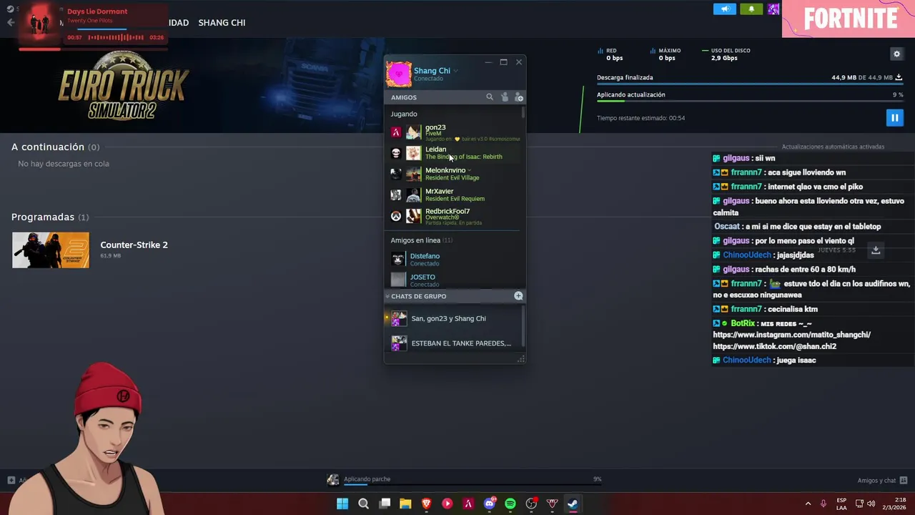Click Shang Chi profile avatar in friends window
The image size is (915, 515).
[x=399, y=74]
